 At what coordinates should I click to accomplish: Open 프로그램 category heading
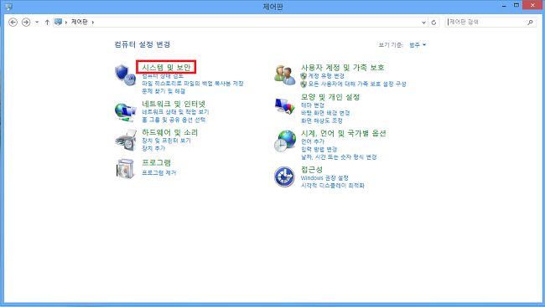click(x=157, y=162)
